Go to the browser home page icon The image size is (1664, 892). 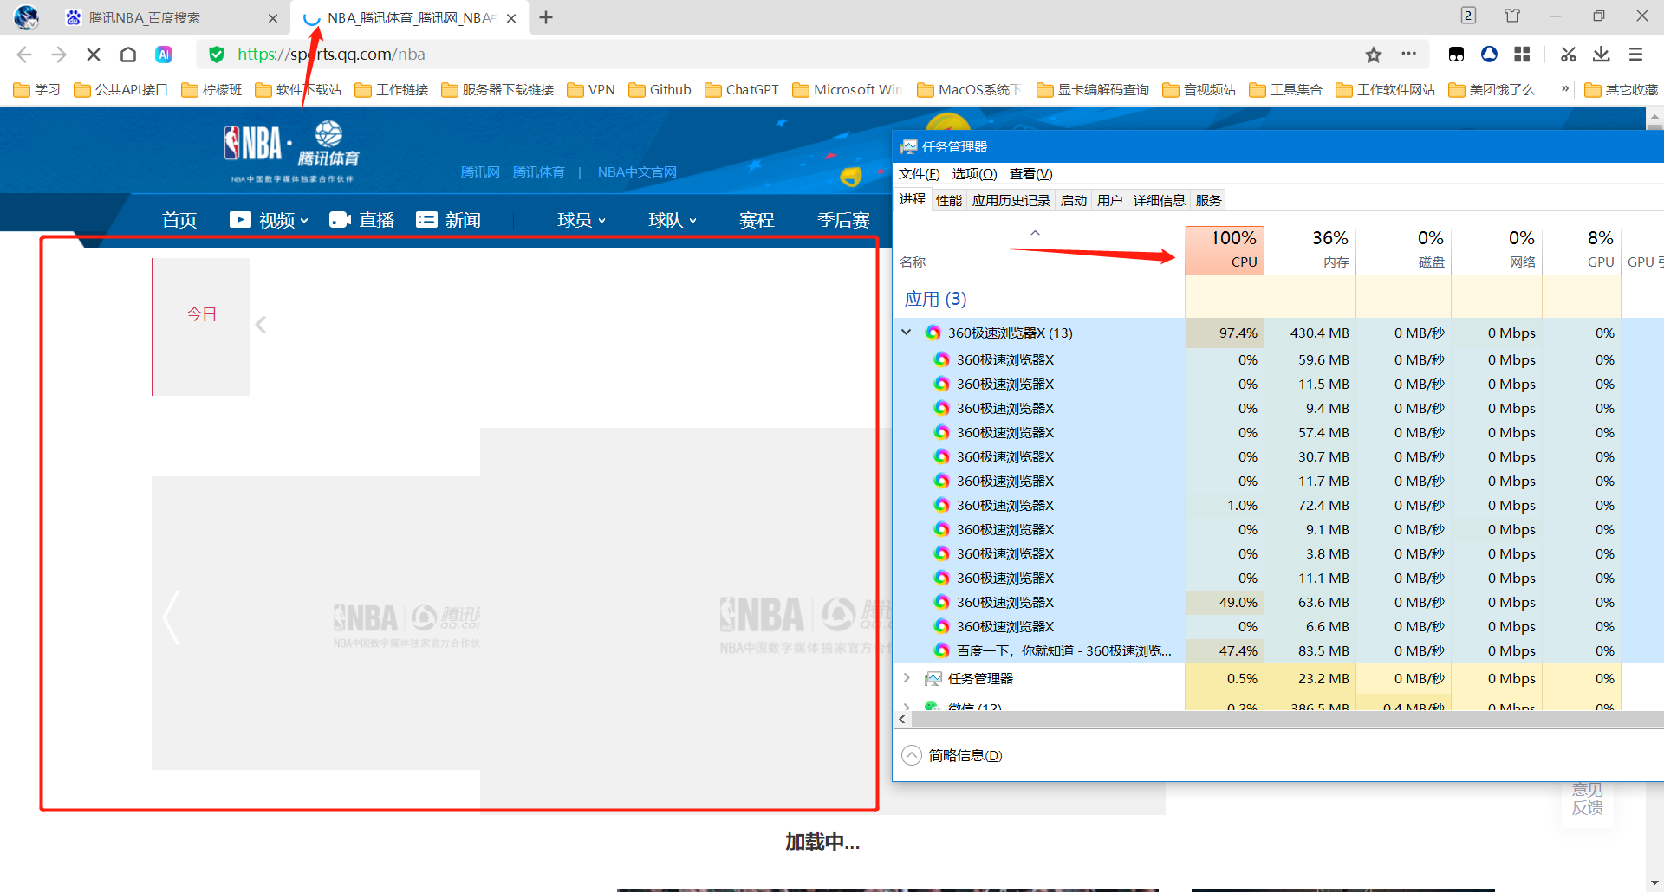coord(128,55)
